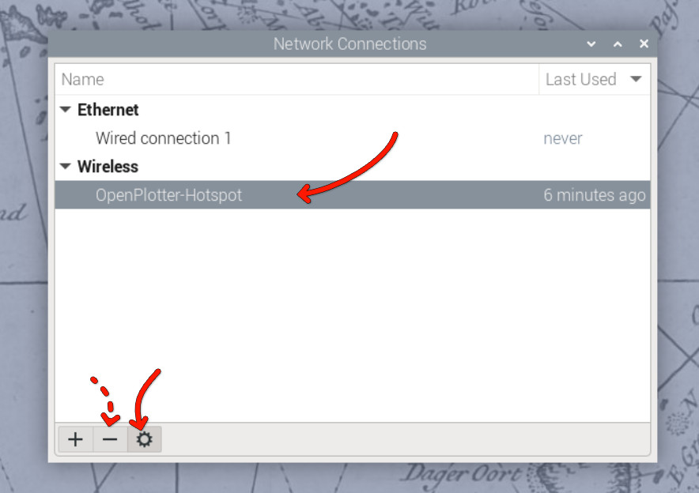Click the Last Used sort arrow
Screen dimensions: 699x493
coord(637,79)
